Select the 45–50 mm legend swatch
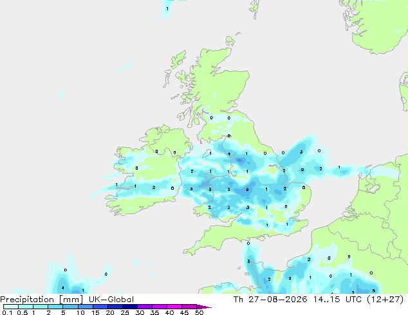This screenshot has height=315, width=408. [189, 307]
